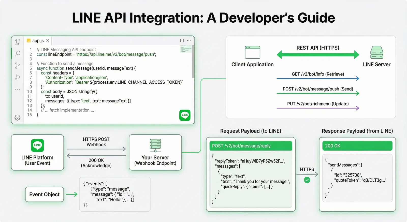The image size is (407, 222).
Task: Switch to the app.js tab
Action: 38,41
